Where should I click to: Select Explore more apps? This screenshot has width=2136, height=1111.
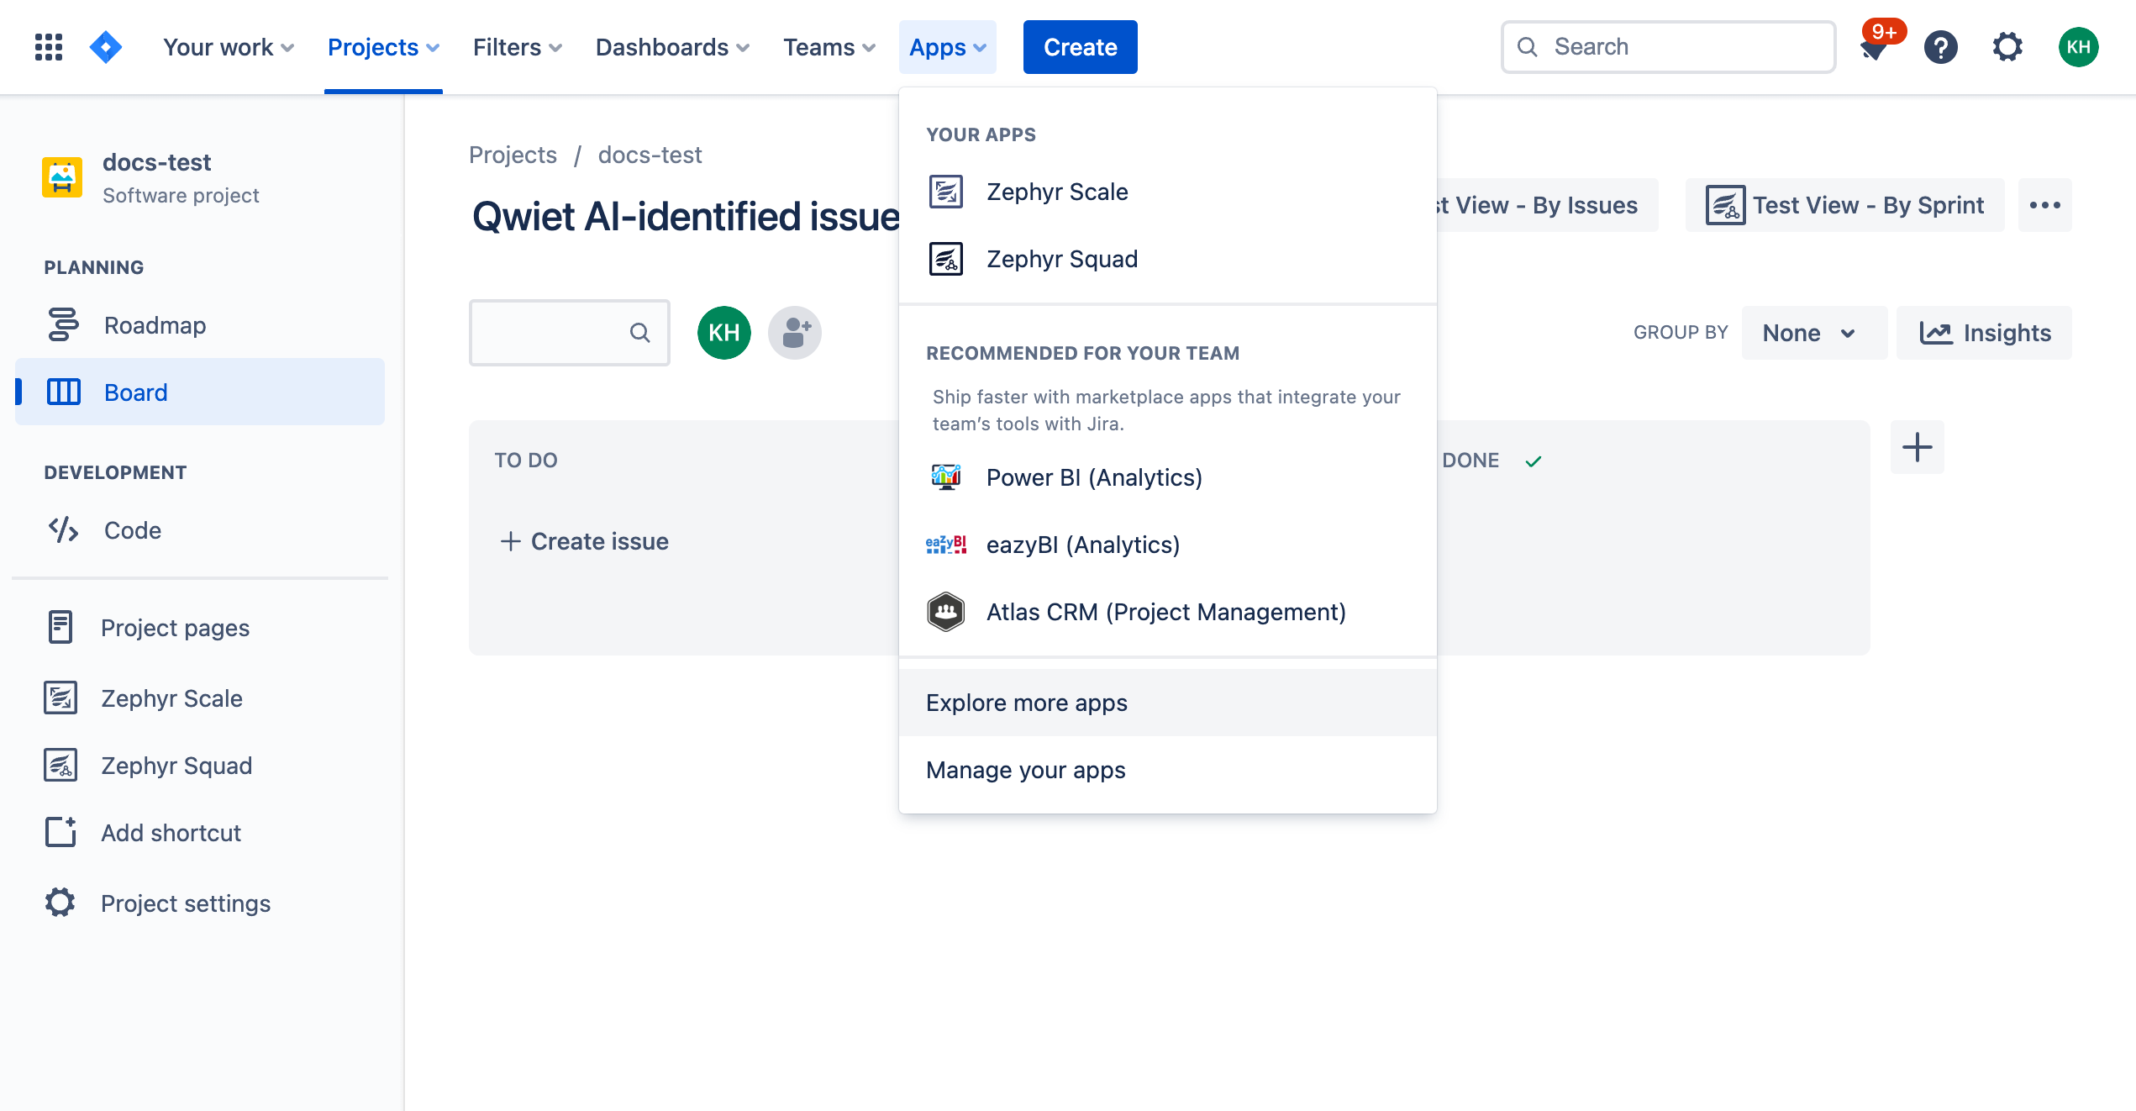point(1168,703)
